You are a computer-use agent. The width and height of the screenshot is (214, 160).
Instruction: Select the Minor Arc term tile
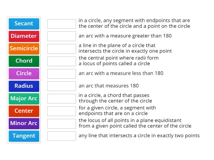point(24,123)
